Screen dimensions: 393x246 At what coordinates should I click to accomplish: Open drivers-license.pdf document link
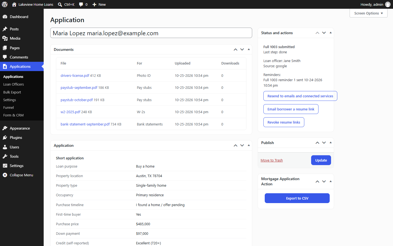[x=75, y=76]
